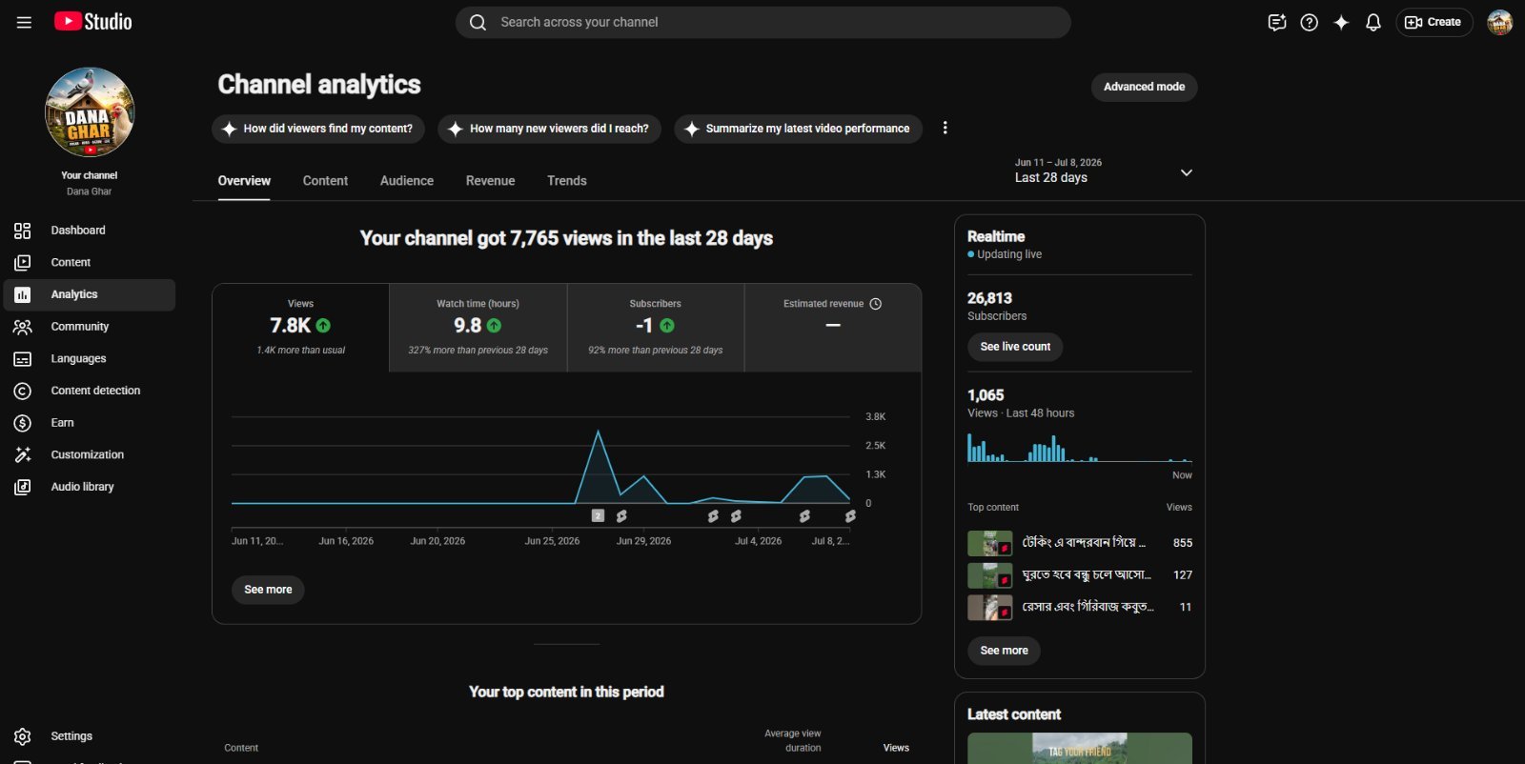Image resolution: width=1525 pixels, height=764 pixels.
Task: Click the Community people icon
Action: [x=23, y=327]
